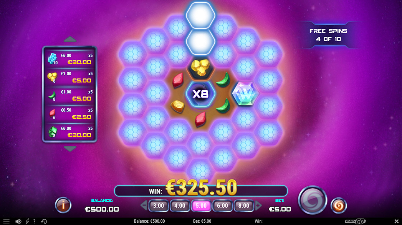The height and width of the screenshot is (225, 402).
Task: Toggle fast play lightning icon
Action: pyautogui.click(x=27, y=221)
